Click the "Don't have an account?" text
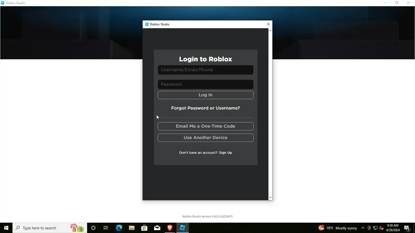 tap(198, 153)
